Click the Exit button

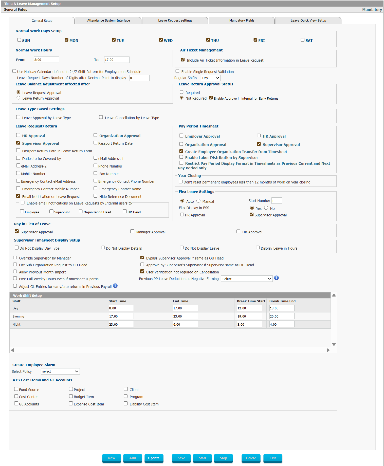click(x=273, y=458)
